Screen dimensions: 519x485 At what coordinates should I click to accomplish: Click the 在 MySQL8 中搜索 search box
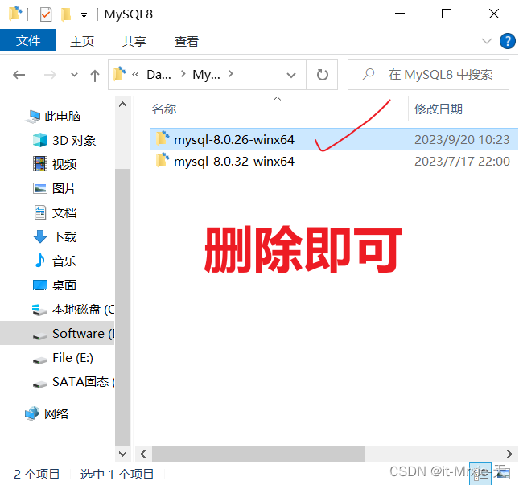(428, 75)
